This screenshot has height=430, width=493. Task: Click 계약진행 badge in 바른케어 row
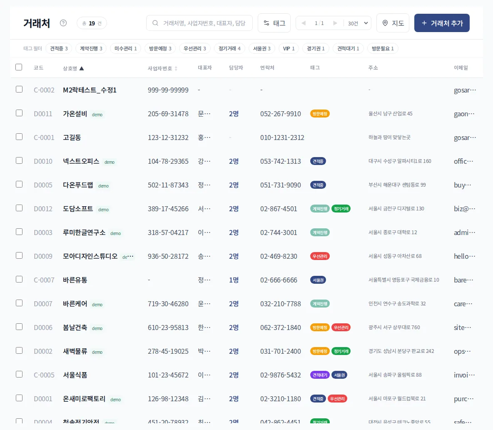(x=320, y=304)
